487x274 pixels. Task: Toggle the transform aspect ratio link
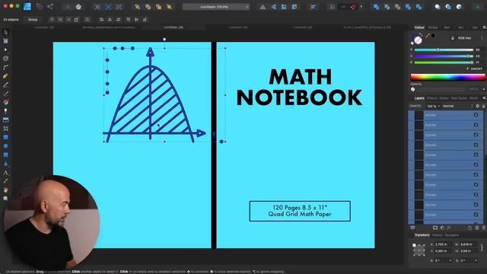click(x=482, y=247)
